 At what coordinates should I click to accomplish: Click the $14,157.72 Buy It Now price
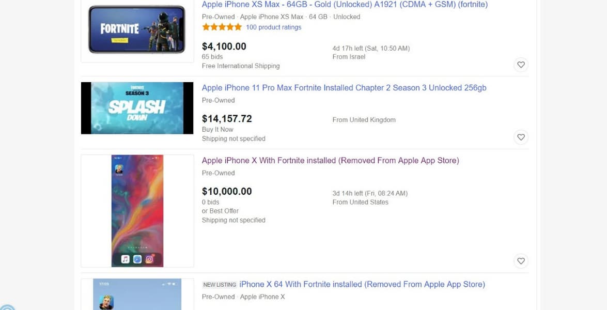point(227,119)
